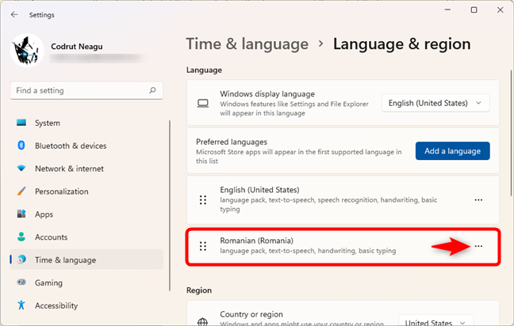Image resolution: width=514 pixels, height=326 pixels.
Task: Click the laptop icon beside Windows display language
Action: [x=203, y=104]
